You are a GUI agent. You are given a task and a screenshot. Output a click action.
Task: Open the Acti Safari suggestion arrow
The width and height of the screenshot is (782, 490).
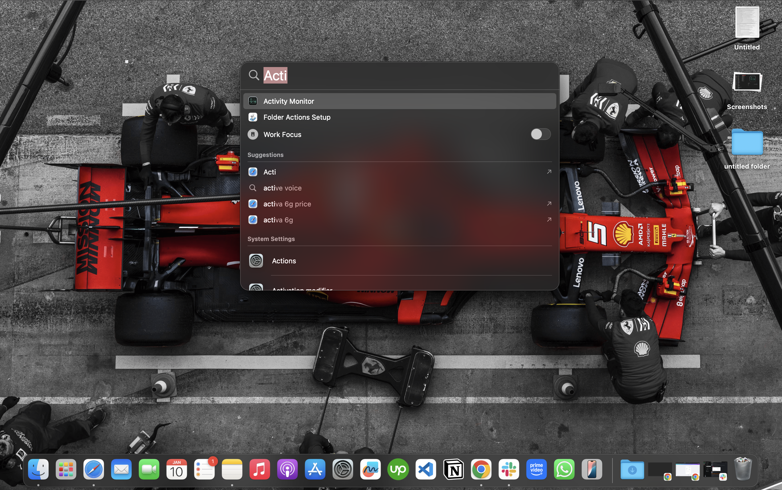tap(549, 172)
